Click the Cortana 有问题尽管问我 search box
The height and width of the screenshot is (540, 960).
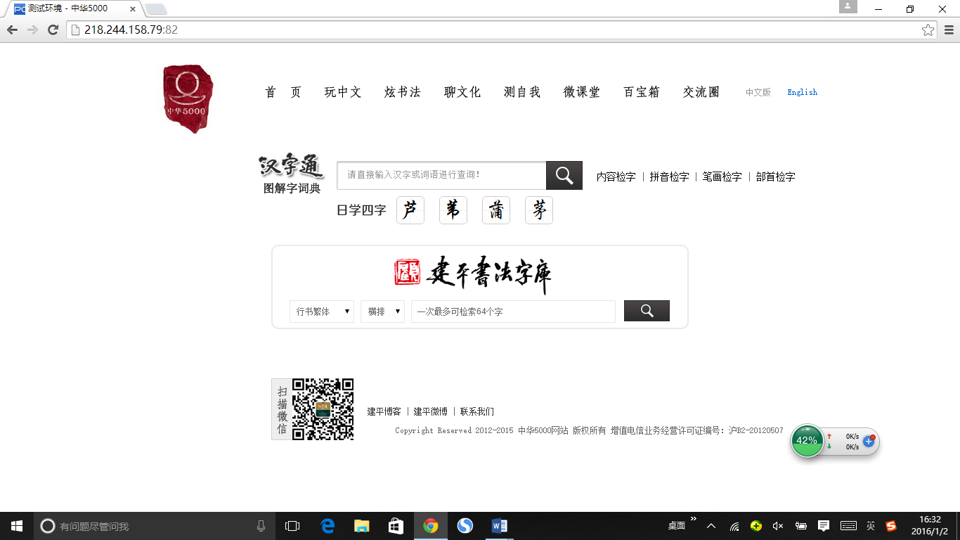tap(155, 526)
